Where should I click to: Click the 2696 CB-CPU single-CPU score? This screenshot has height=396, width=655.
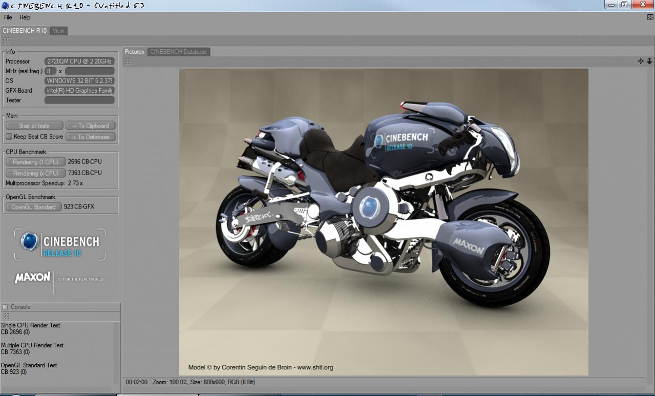point(85,162)
